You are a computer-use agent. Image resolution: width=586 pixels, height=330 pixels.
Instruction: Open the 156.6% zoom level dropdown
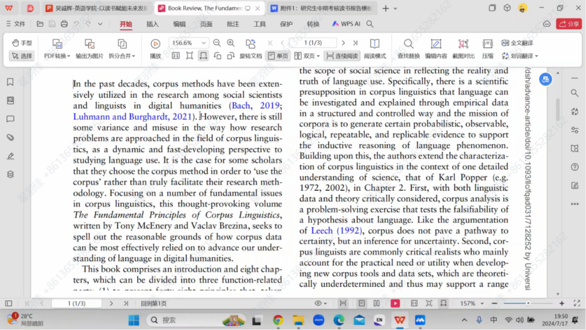point(204,43)
